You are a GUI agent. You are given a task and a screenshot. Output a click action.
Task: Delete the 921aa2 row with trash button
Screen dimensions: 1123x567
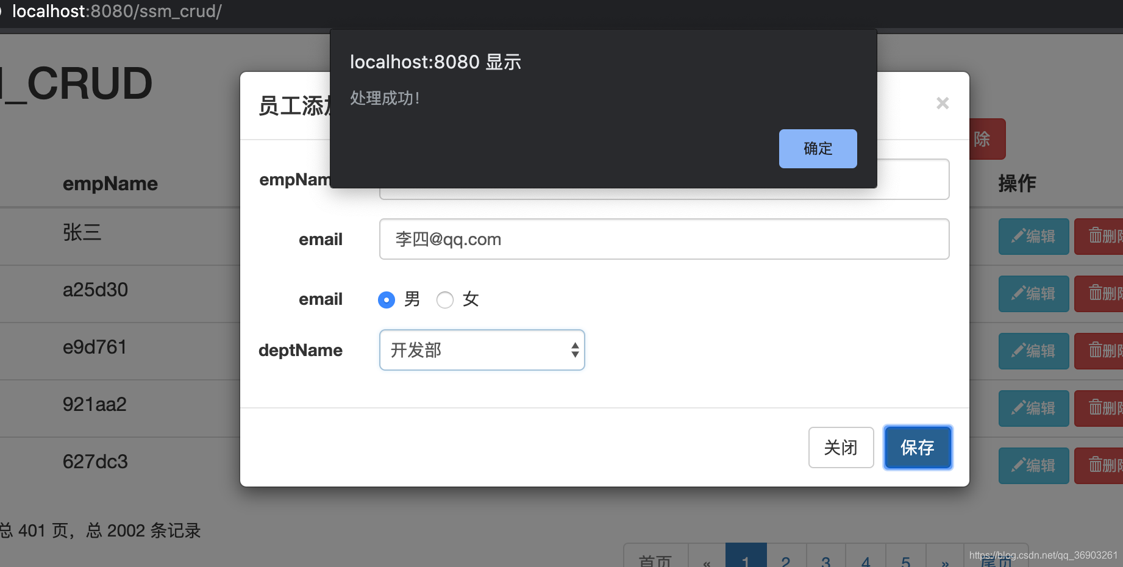coord(1099,408)
